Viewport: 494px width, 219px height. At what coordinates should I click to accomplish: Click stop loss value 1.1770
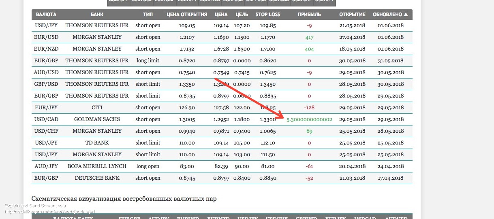(267, 37)
